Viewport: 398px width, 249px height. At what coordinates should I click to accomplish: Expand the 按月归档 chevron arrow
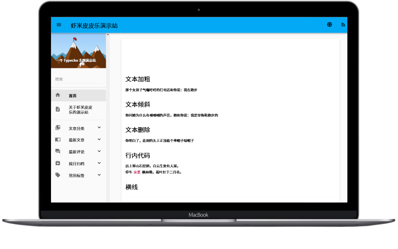[99, 163]
